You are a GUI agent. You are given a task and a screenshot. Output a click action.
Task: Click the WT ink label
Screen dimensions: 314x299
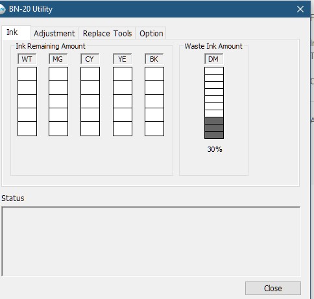tap(27, 59)
